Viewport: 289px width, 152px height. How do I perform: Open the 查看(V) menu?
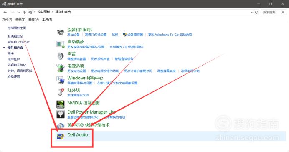tap(33, 20)
